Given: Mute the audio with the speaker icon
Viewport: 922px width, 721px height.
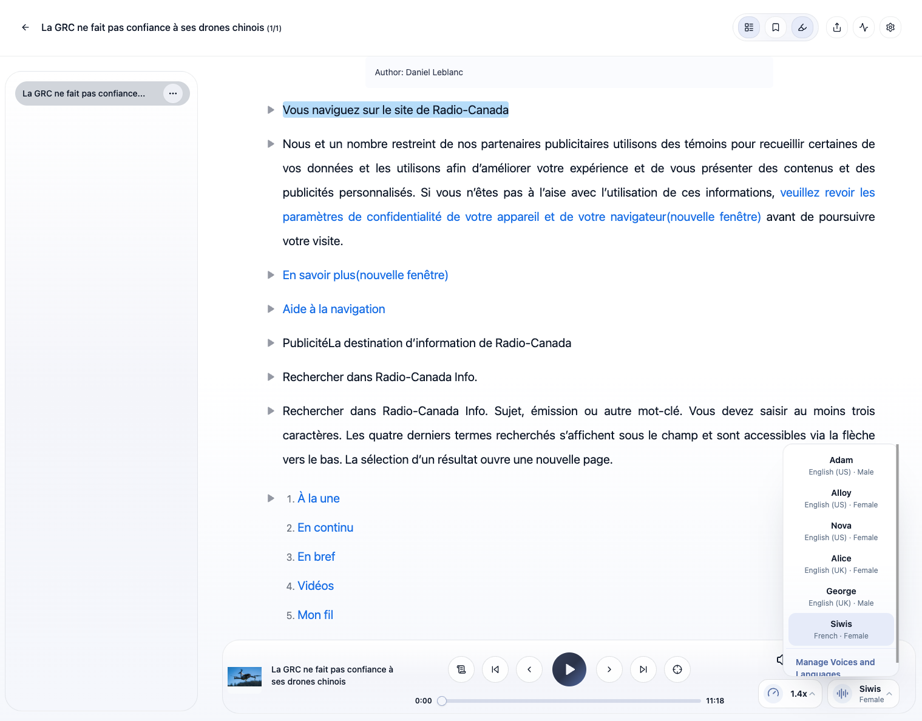Looking at the screenshot, I should (x=780, y=660).
